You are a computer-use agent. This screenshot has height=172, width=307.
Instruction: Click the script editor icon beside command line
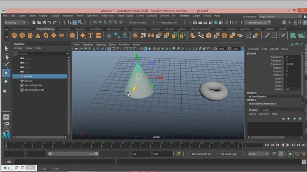coord(304,161)
